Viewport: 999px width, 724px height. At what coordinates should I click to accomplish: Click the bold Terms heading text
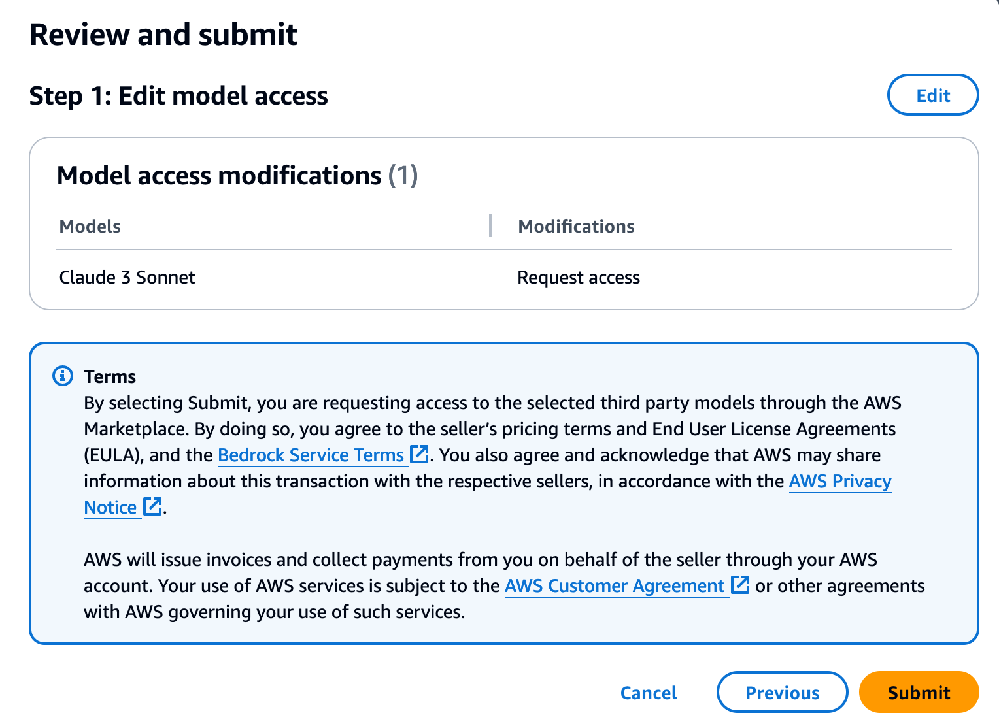pyautogui.click(x=110, y=376)
